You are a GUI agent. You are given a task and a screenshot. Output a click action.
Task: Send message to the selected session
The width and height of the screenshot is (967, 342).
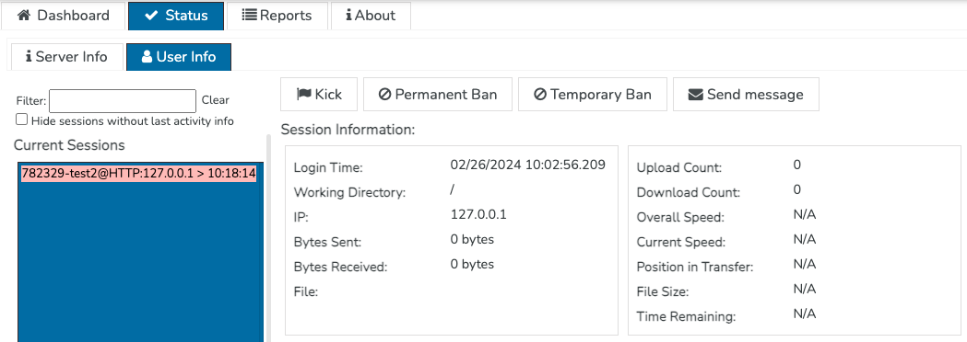click(x=746, y=94)
